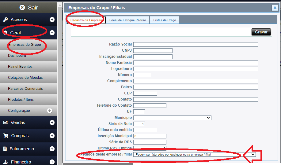Image resolution: width=281 pixels, height=165 pixels.
Task: Close the Empresas do Grupo dialog
Action: coord(275,8)
